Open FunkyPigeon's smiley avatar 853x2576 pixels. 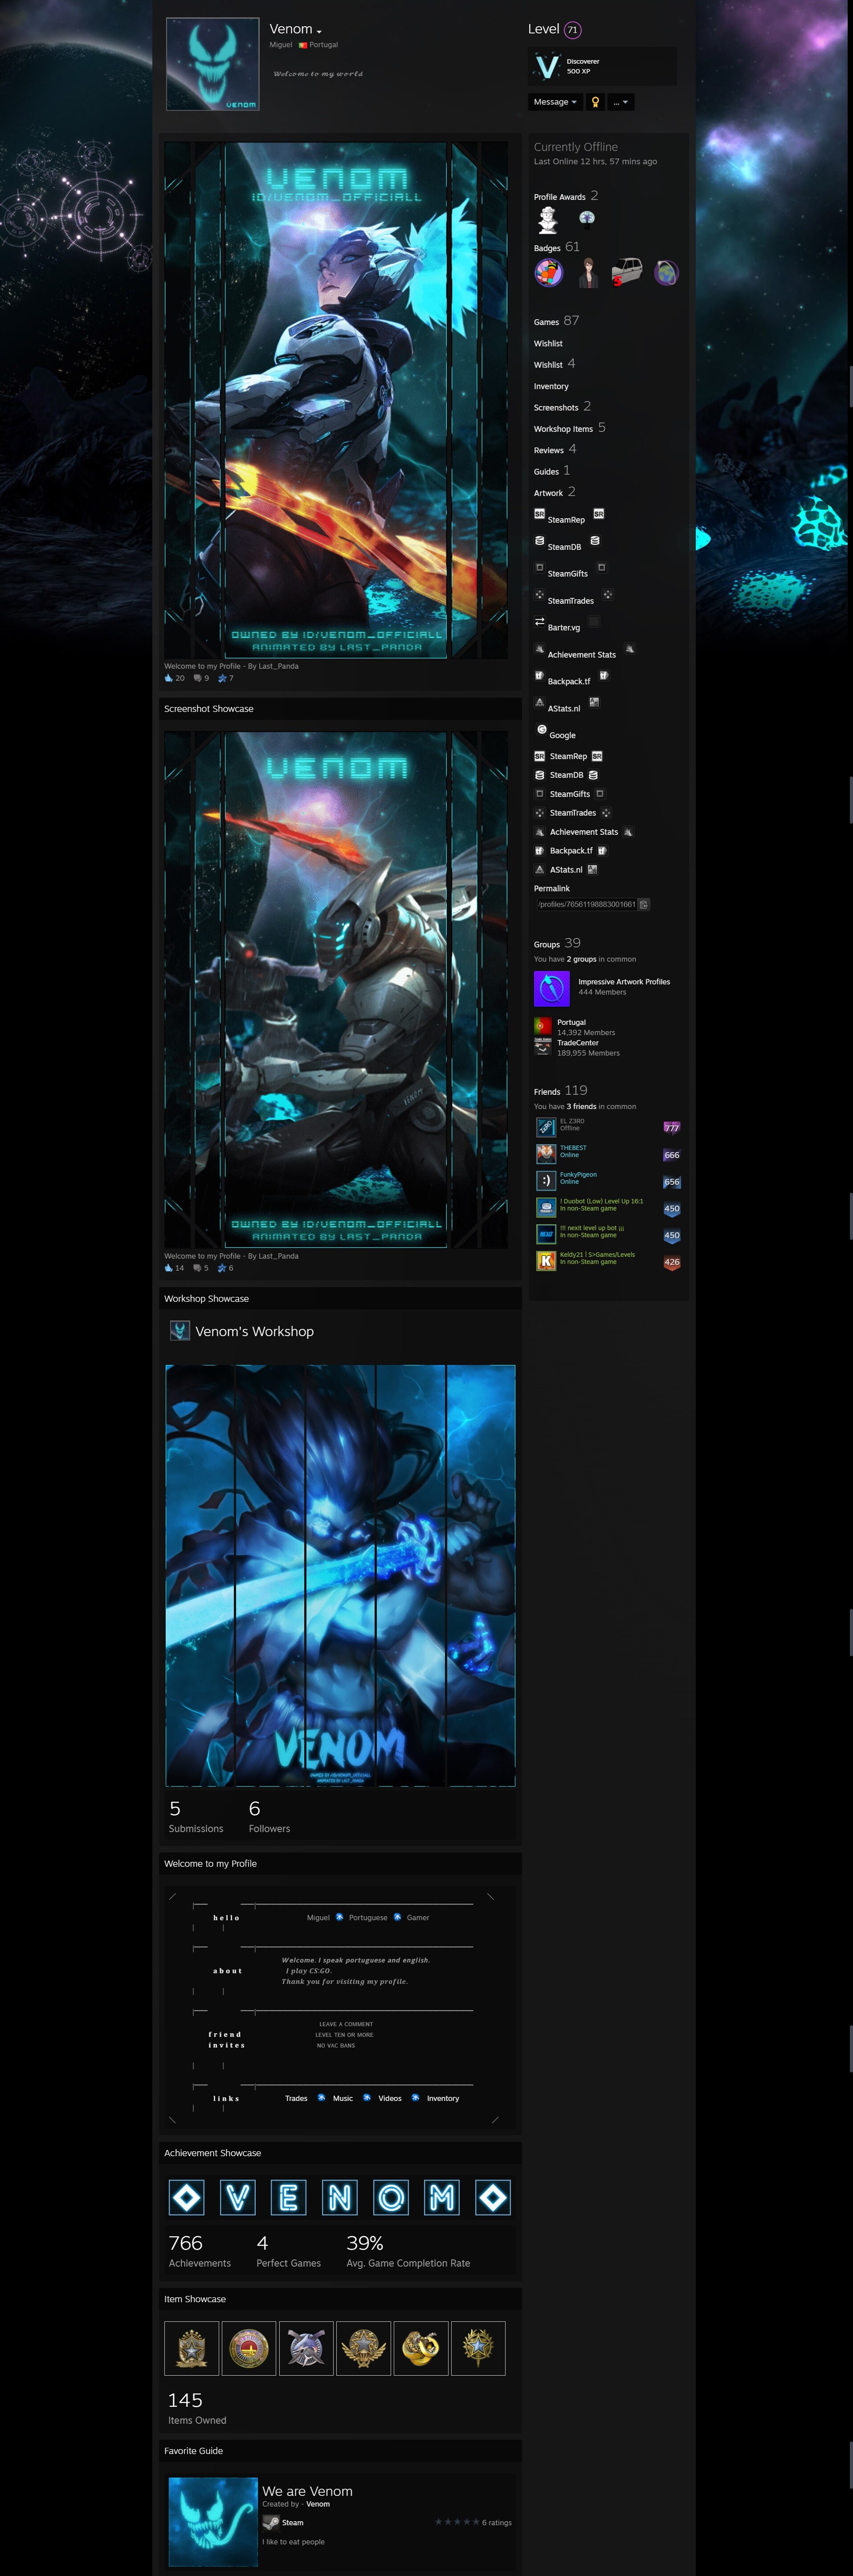[546, 1181]
